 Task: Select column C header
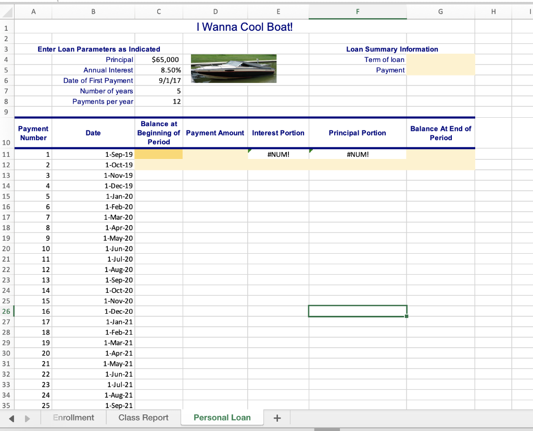[x=159, y=11]
